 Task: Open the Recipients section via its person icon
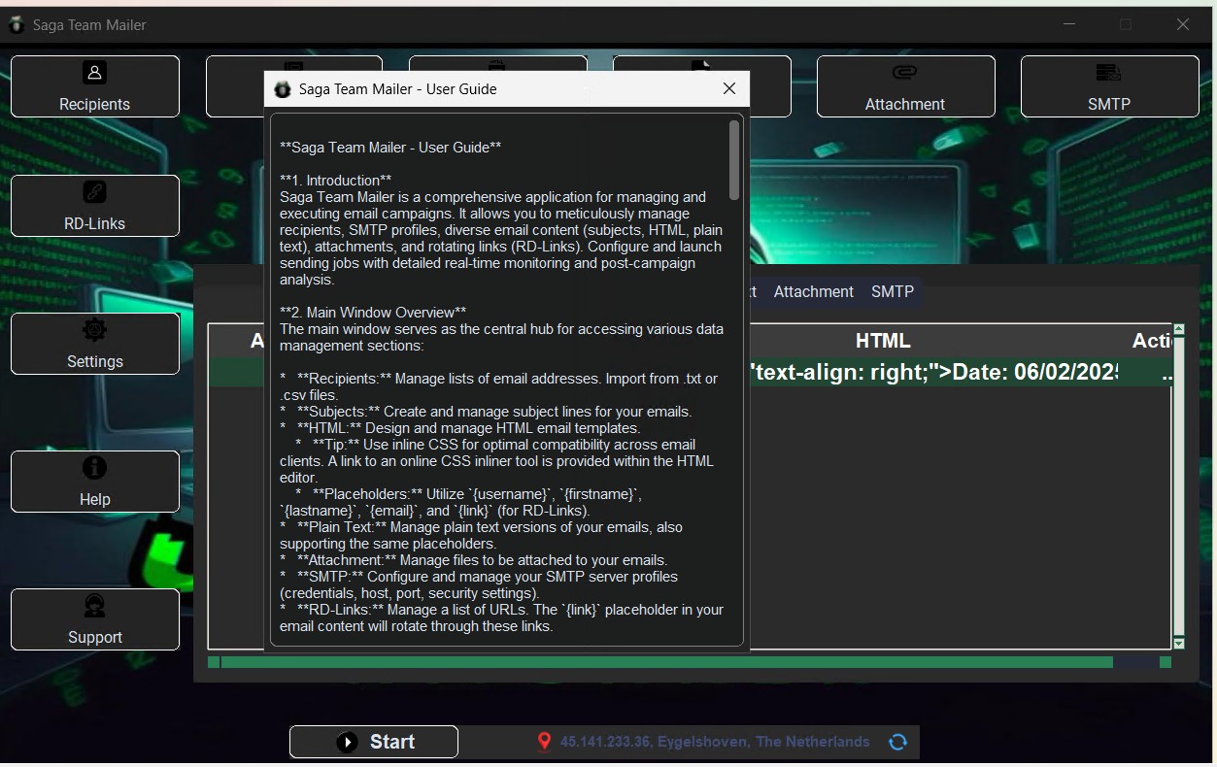click(x=94, y=72)
